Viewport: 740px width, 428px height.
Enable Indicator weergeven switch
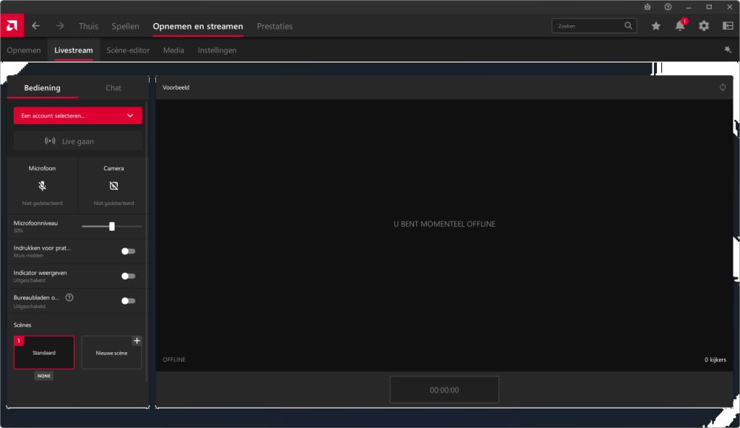coord(128,276)
